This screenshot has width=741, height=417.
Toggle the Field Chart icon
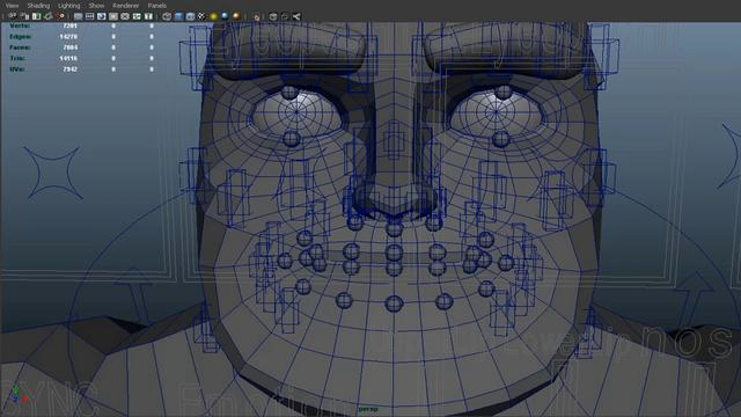[125, 16]
